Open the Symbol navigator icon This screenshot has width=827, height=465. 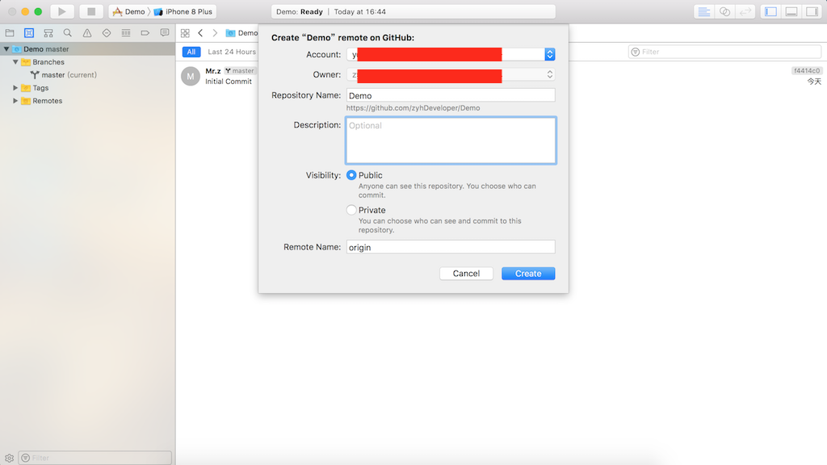click(48, 32)
